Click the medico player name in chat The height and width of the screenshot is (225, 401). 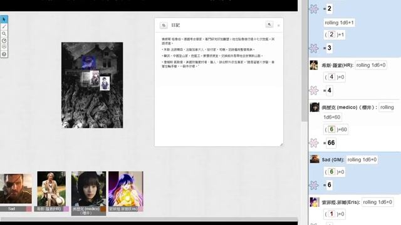tap(350, 107)
